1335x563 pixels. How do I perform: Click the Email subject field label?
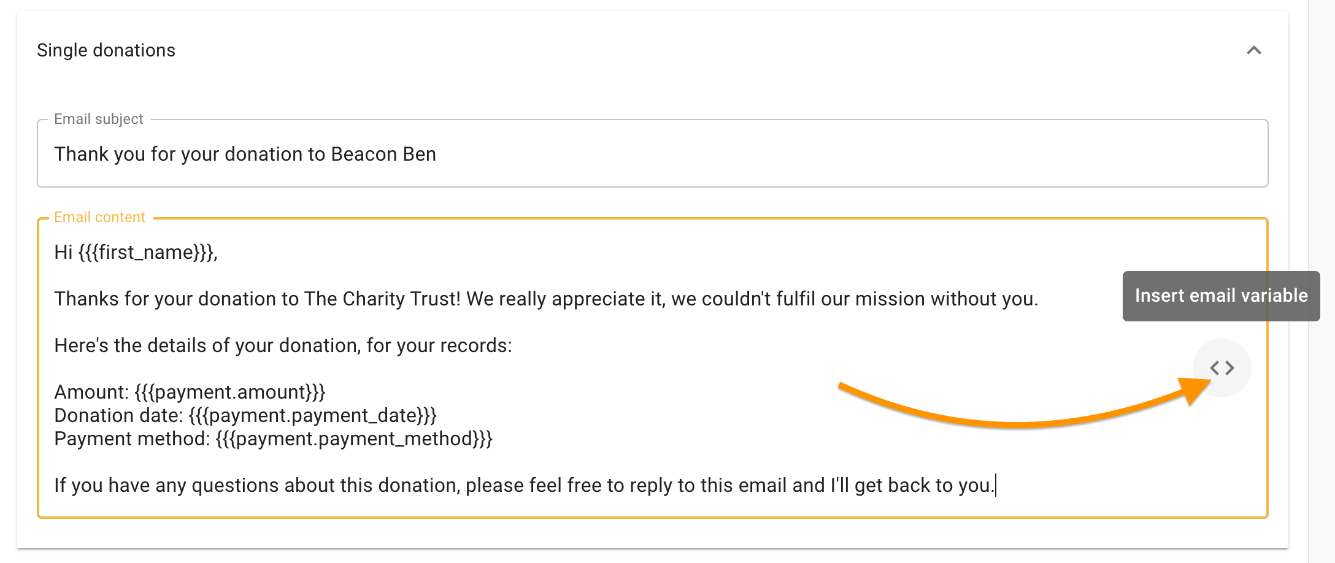(98, 119)
